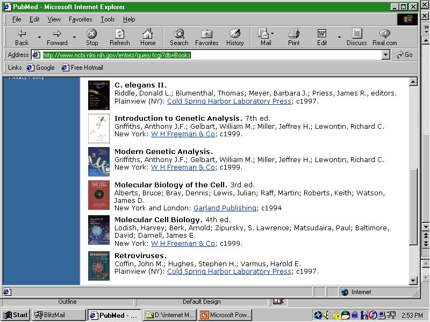Expand the Forward history dropdown arrow
430x322 pixels.
click(74, 37)
